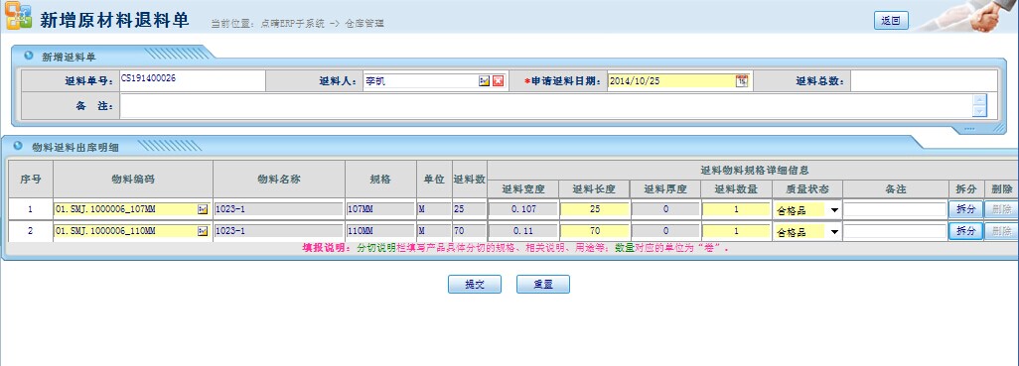
Task: Click the 退料长度 field showing 25
Action: point(595,209)
